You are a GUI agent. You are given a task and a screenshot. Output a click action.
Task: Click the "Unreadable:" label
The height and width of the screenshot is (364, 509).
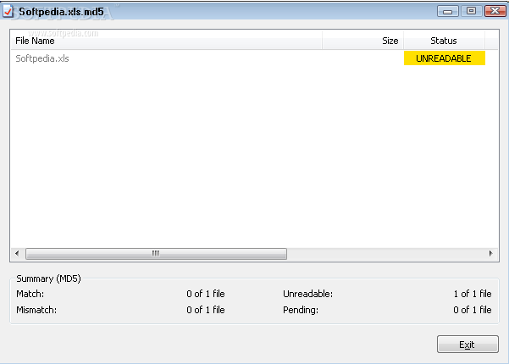pyautogui.click(x=307, y=294)
